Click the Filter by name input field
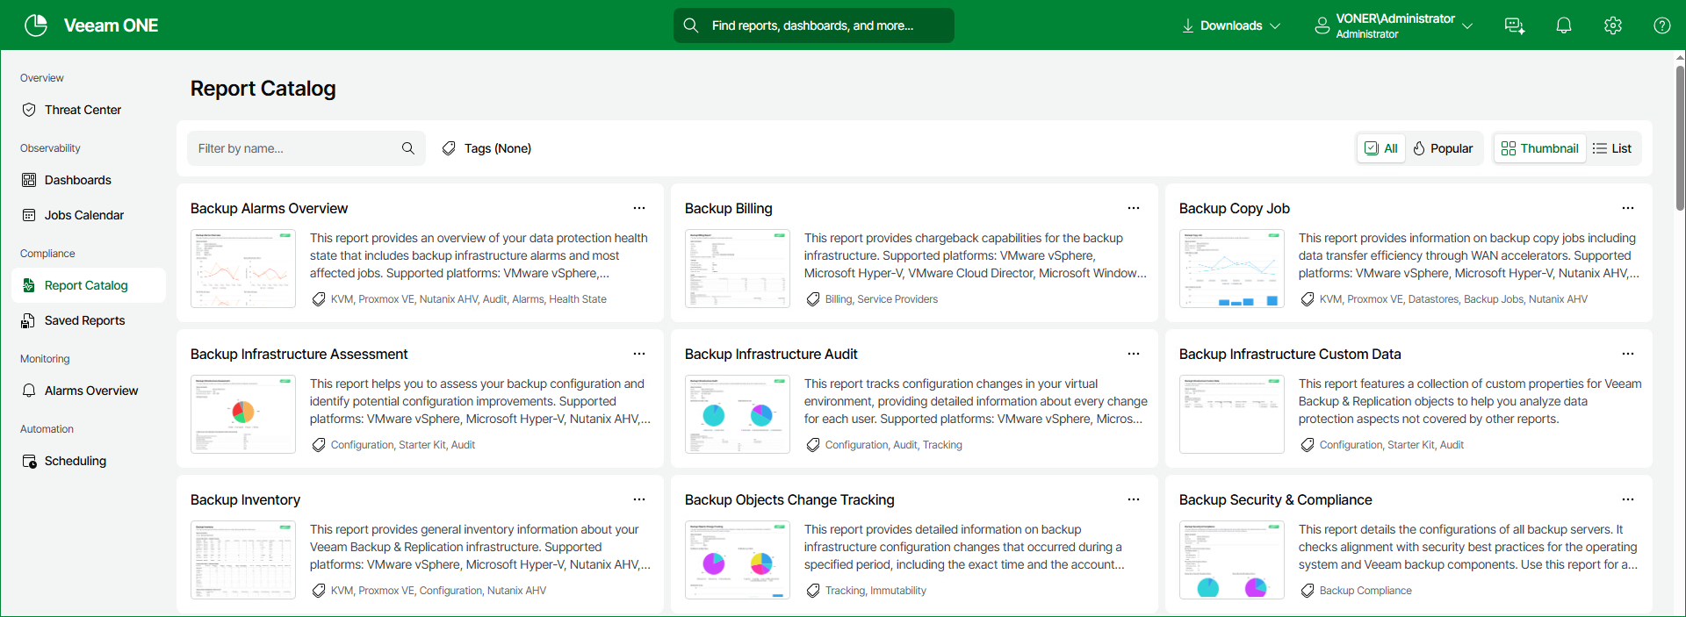 [x=306, y=148]
